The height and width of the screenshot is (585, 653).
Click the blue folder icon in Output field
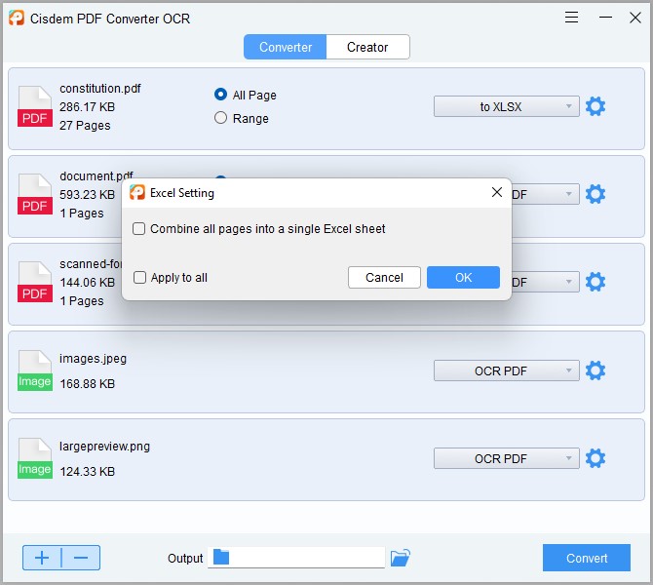coord(221,557)
